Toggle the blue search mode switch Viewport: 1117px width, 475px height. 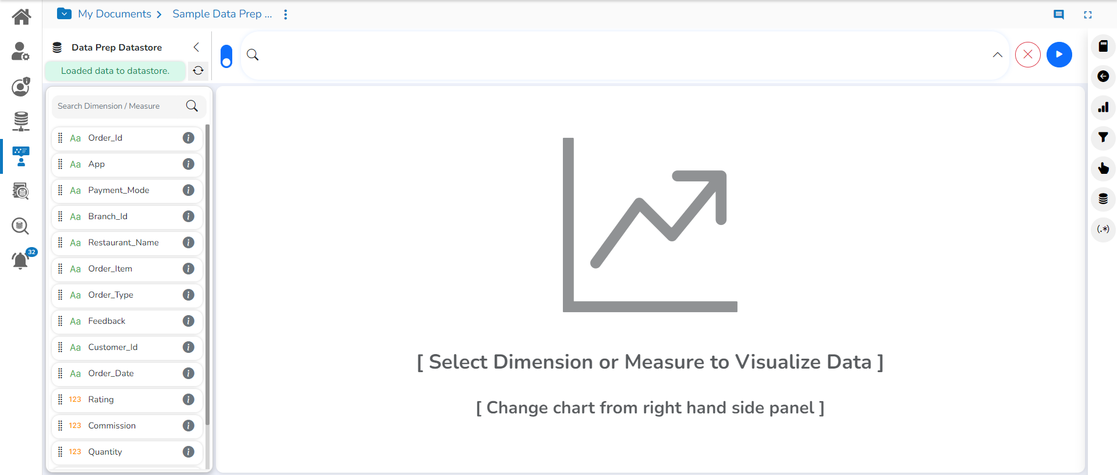pos(226,56)
